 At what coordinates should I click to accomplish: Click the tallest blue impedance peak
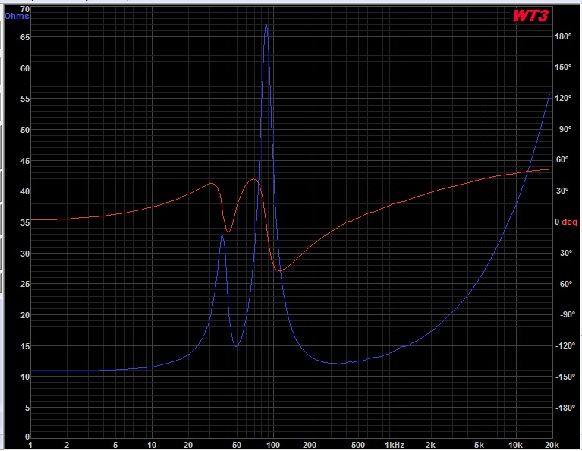tap(266, 25)
